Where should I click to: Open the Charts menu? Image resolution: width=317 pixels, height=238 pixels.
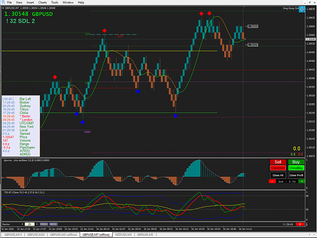pos(43,3)
